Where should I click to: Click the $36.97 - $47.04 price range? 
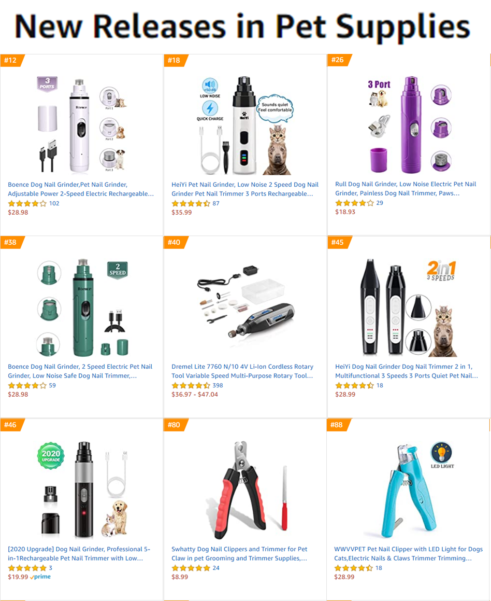click(x=194, y=395)
